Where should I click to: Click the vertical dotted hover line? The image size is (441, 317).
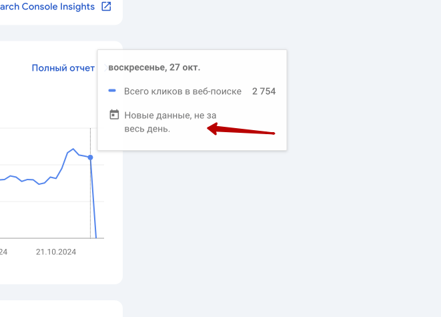point(90,200)
